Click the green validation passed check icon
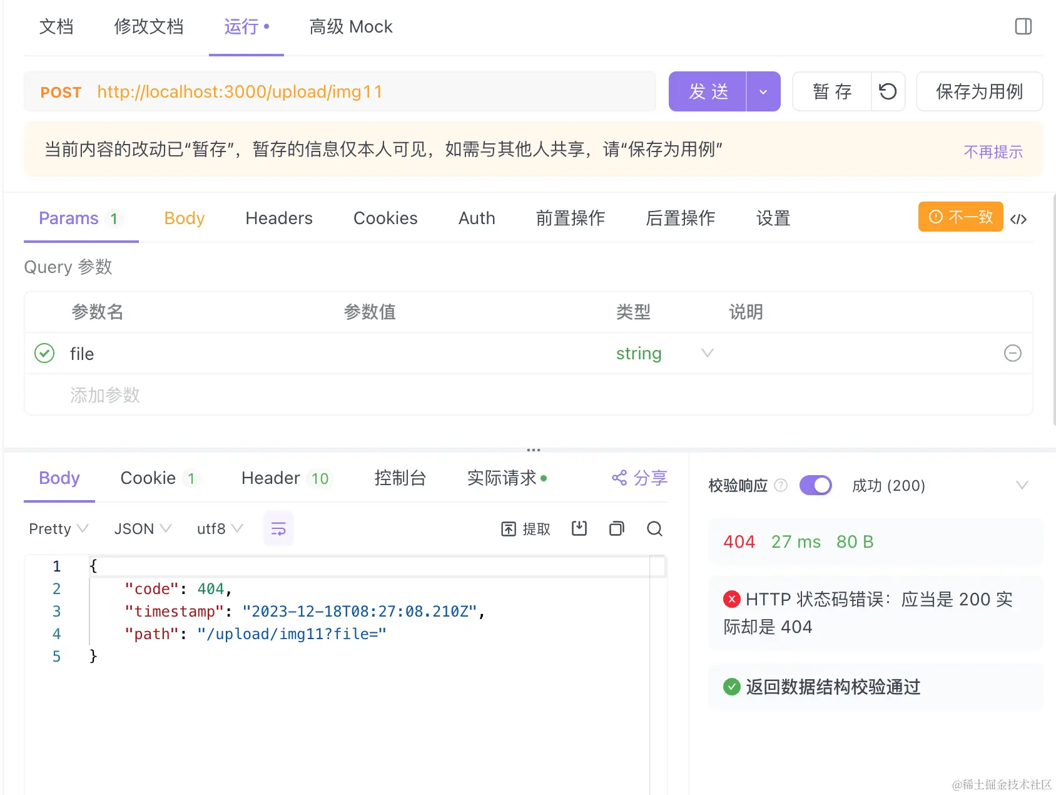The height and width of the screenshot is (795, 1056). pyautogui.click(x=731, y=687)
